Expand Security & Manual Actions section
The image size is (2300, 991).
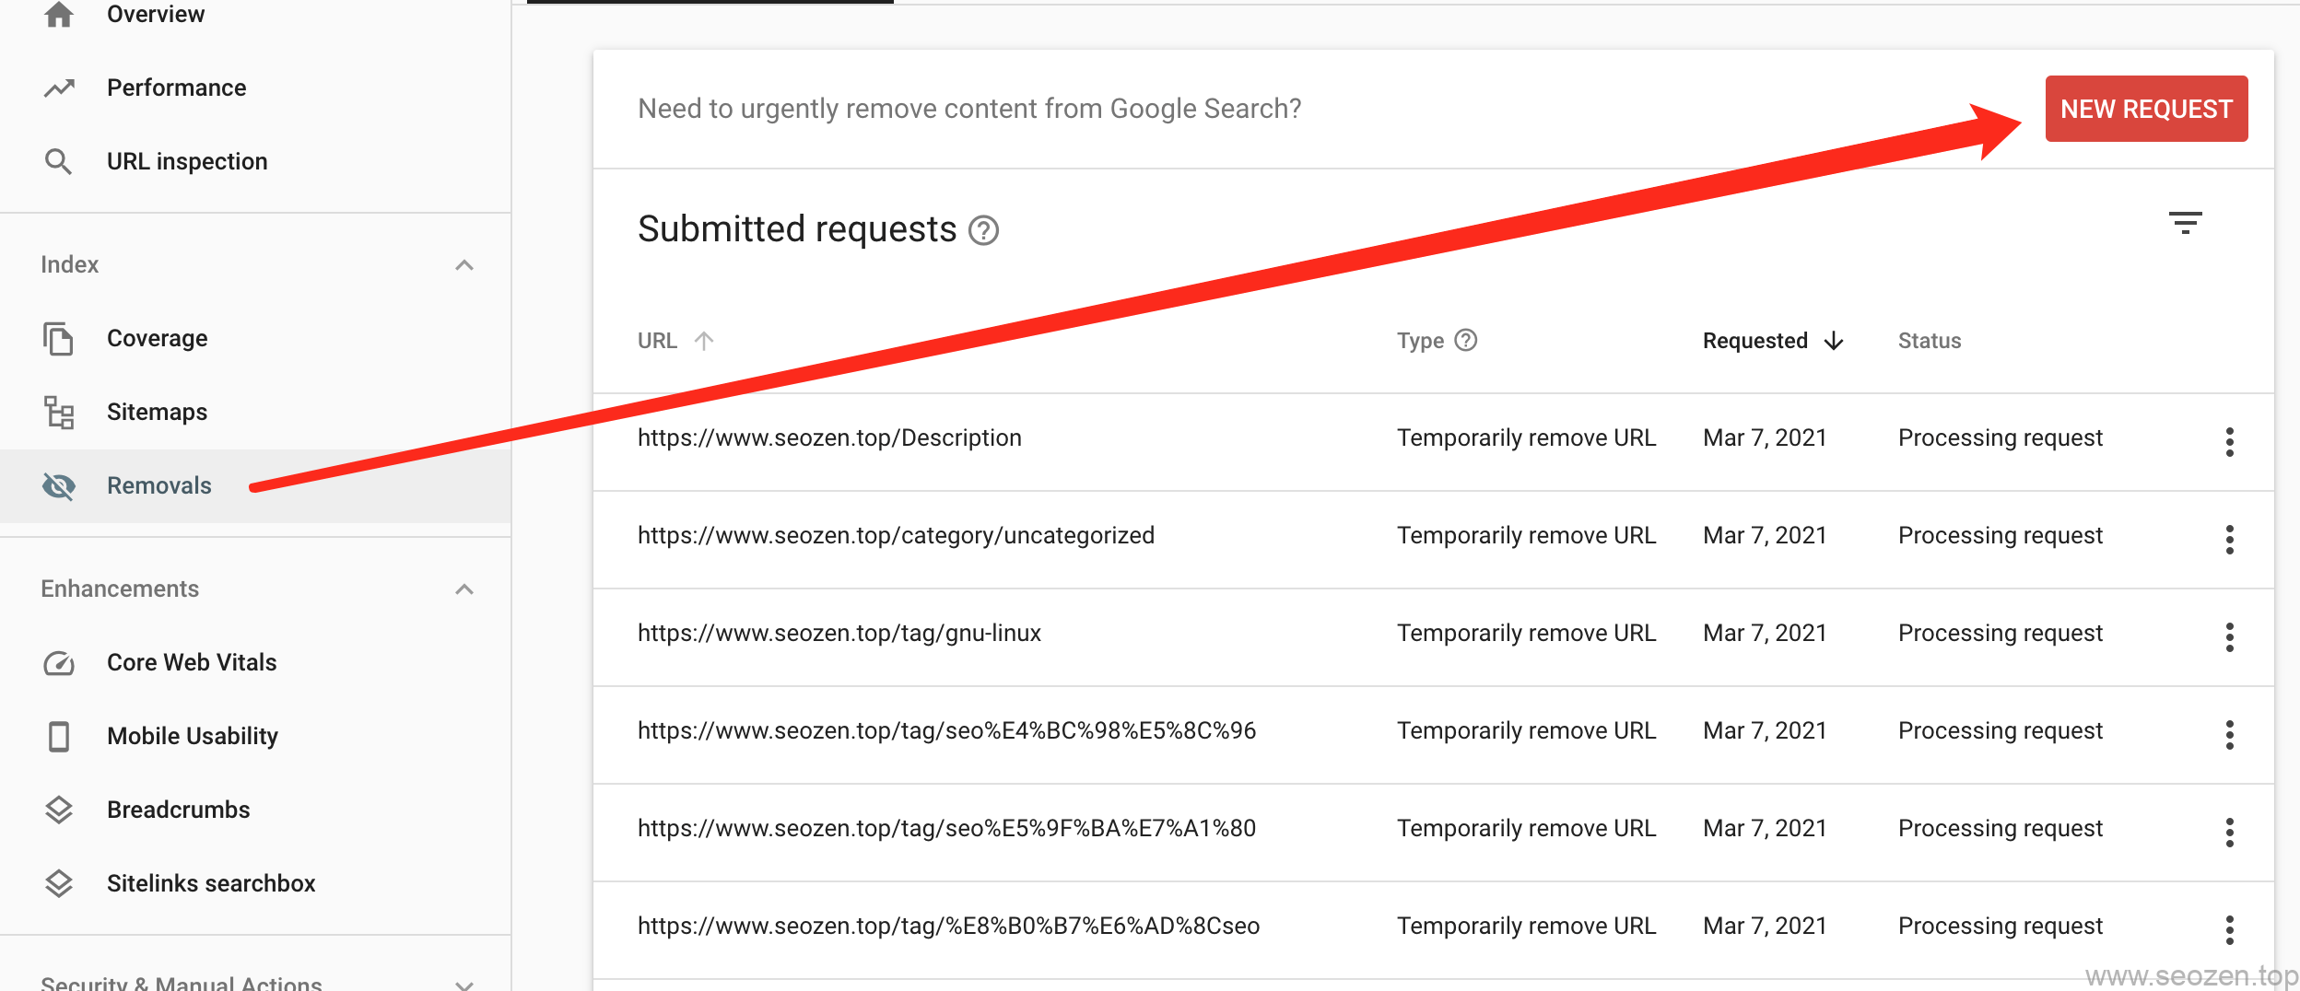click(464, 984)
